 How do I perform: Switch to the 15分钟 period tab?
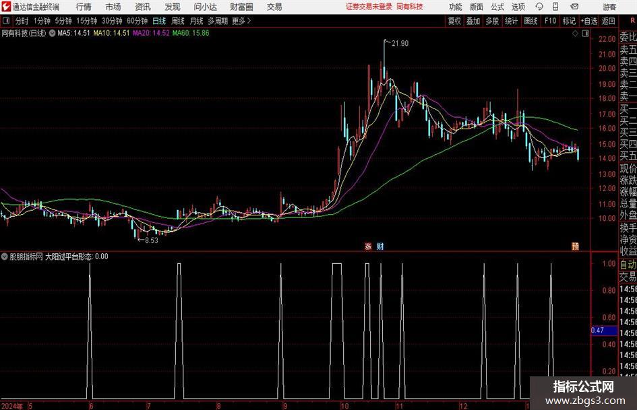pyautogui.click(x=86, y=21)
